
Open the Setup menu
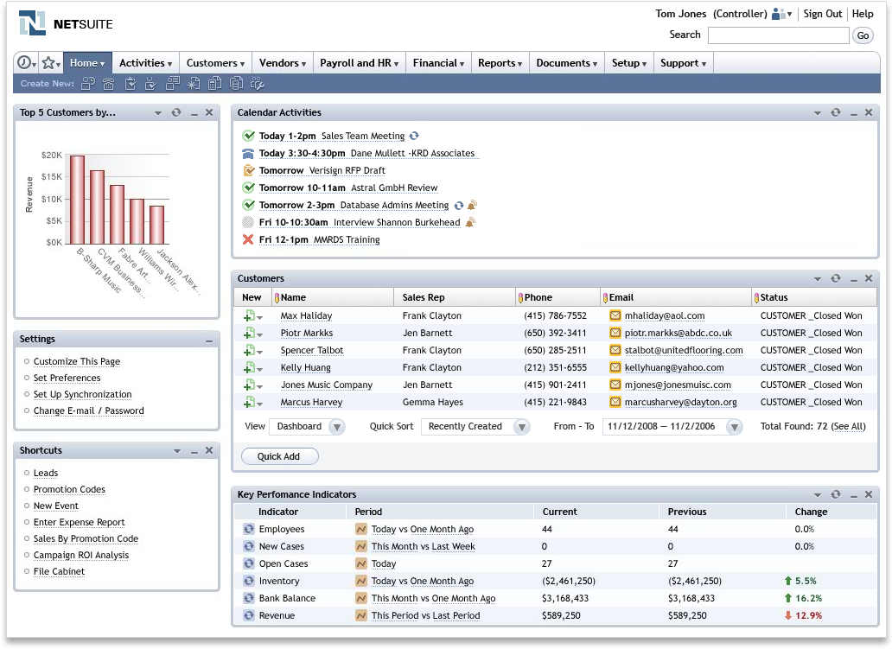tap(629, 63)
